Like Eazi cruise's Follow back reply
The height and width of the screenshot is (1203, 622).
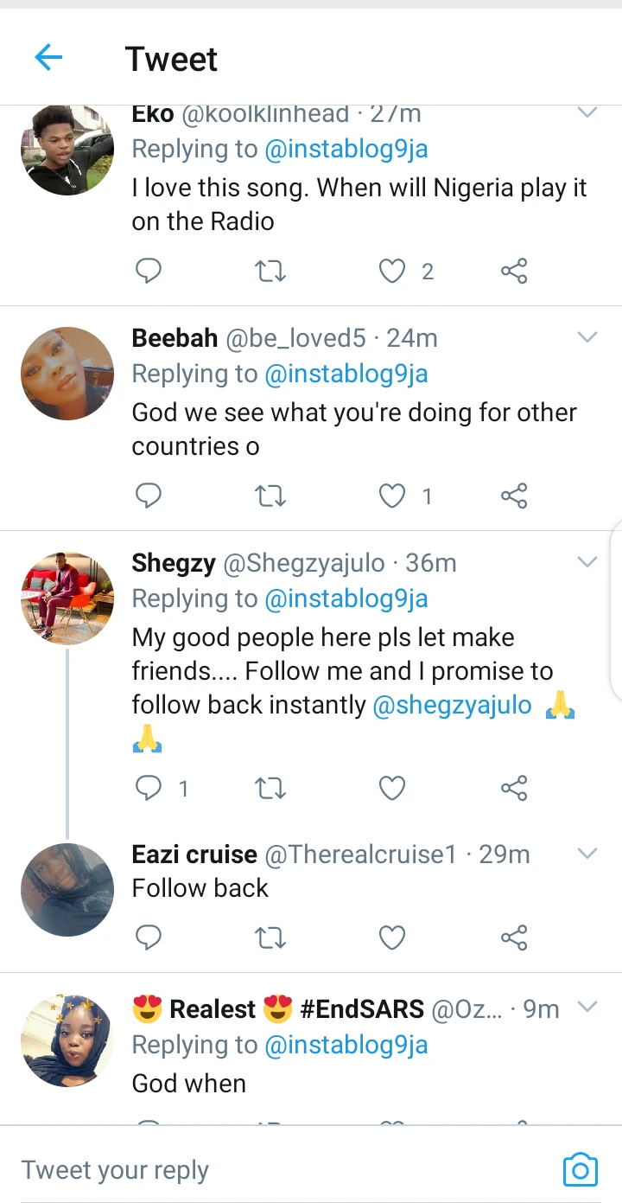[392, 937]
